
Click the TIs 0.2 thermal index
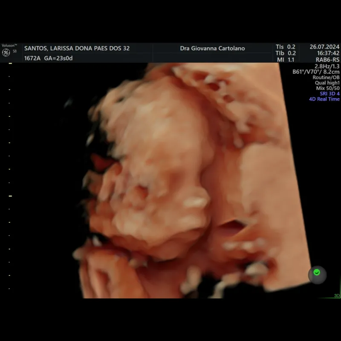pos(285,47)
